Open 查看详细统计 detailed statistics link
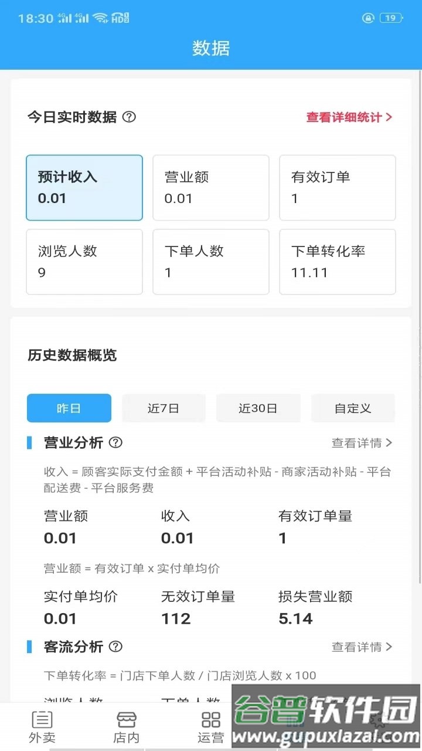The width and height of the screenshot is (422, 751). [349, 117]
